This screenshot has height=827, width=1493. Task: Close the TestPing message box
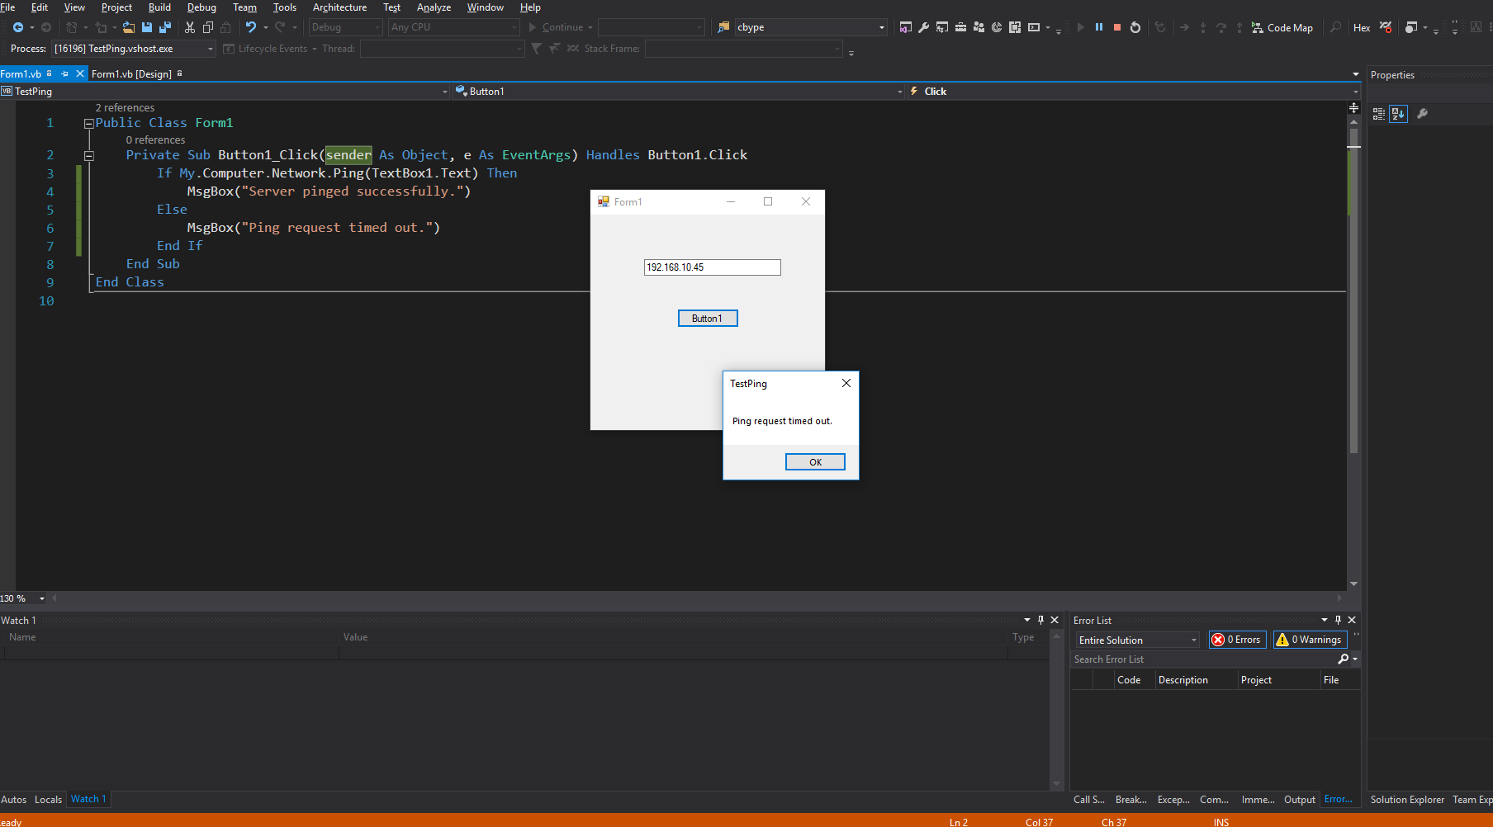pos(846,383)
